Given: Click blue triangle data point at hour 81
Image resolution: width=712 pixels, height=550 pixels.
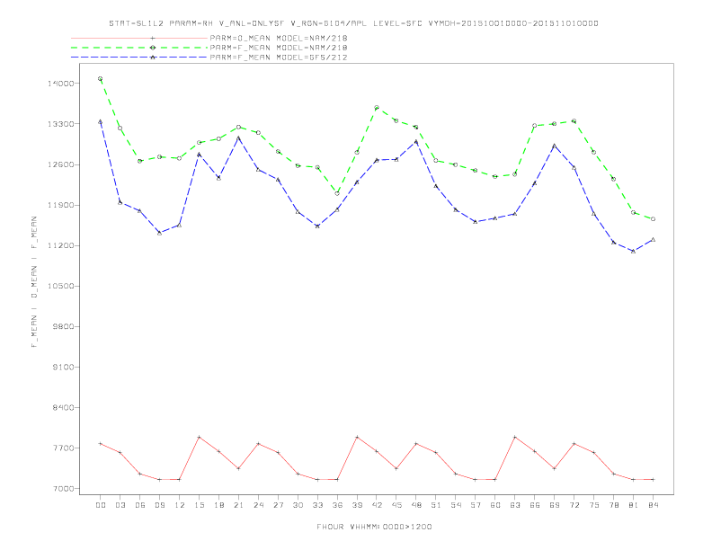Looking at the screenshot, I should tap(634, 251).
